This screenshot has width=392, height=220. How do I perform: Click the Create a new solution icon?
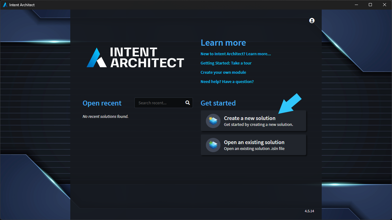213,121
